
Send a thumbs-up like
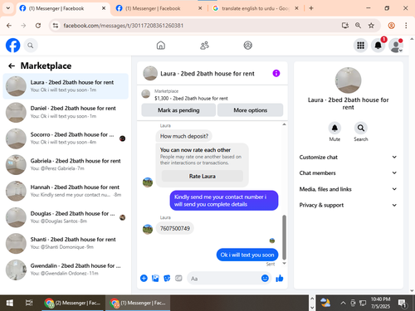280,278
